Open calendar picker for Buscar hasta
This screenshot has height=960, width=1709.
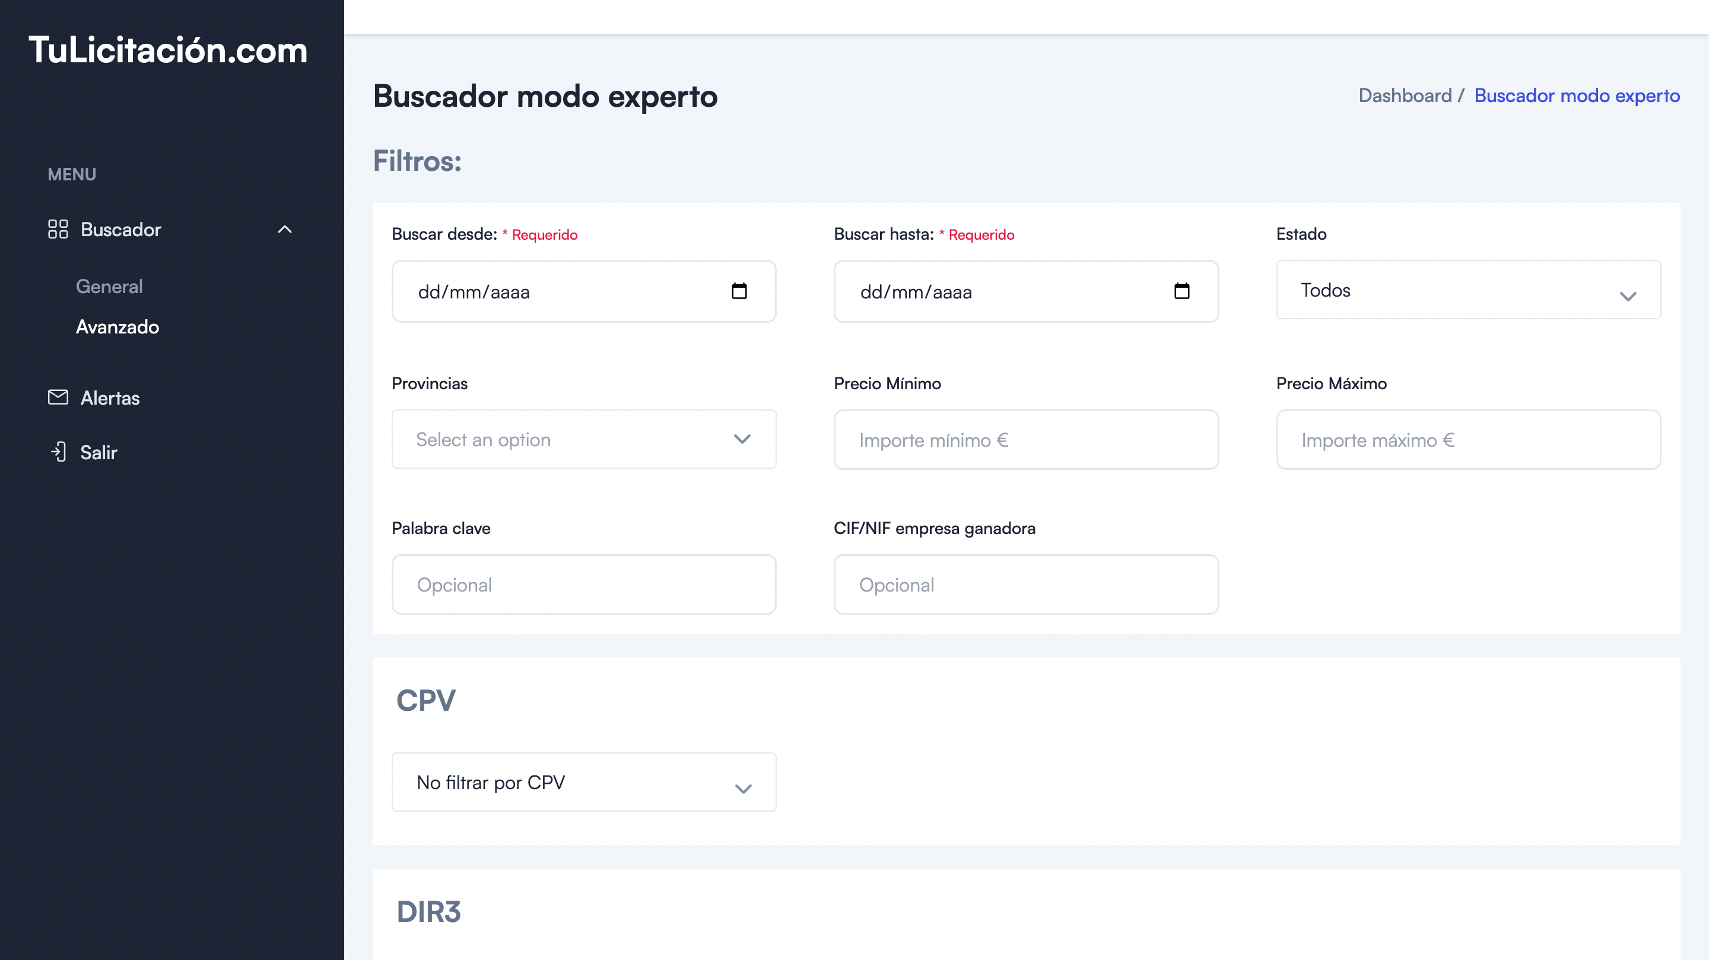[1181, 291]
